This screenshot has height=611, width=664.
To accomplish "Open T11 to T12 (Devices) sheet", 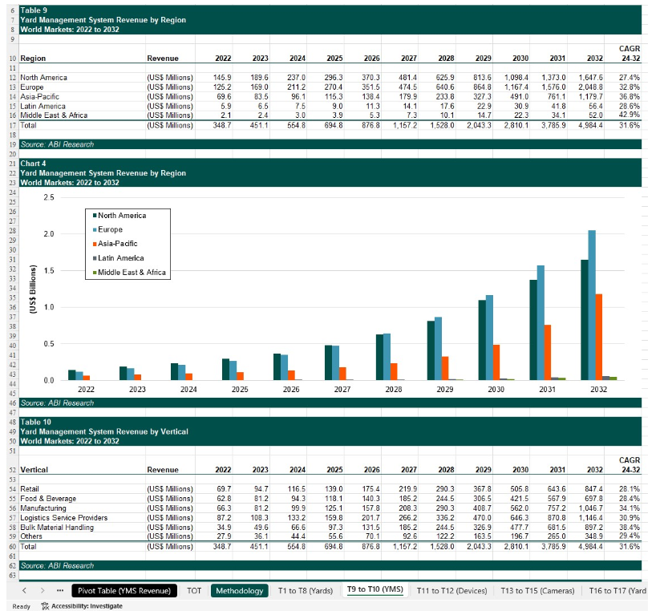I will (450, 591).
